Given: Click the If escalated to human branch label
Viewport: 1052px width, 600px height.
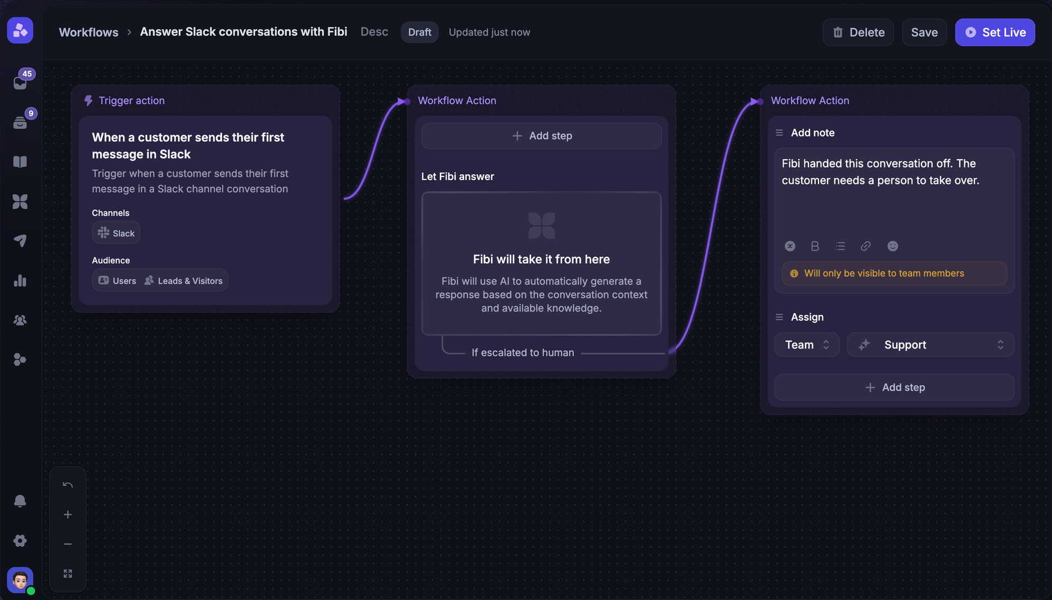Looking at the screenshot, I should pos(523,353).
